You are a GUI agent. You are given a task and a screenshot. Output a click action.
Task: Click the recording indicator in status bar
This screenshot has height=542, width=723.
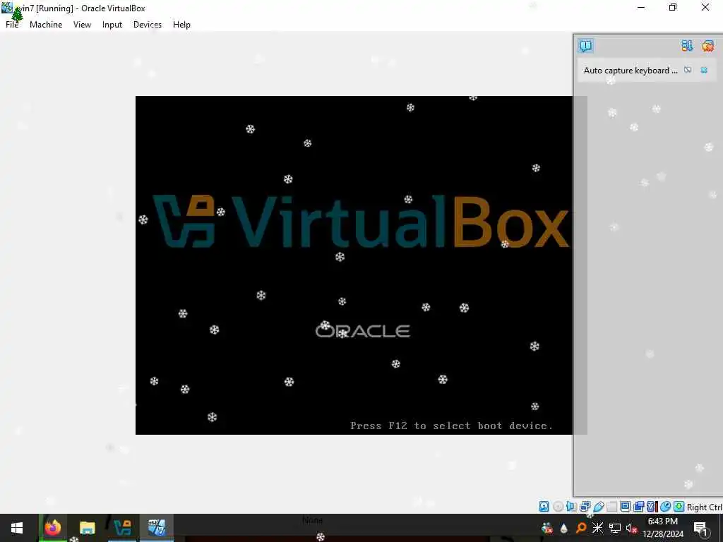pyautogui.click(x=638, y=507)
